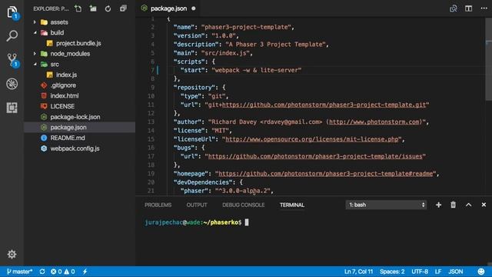Switch branch from master in status bar
The image size is (492, 277).
19,272
